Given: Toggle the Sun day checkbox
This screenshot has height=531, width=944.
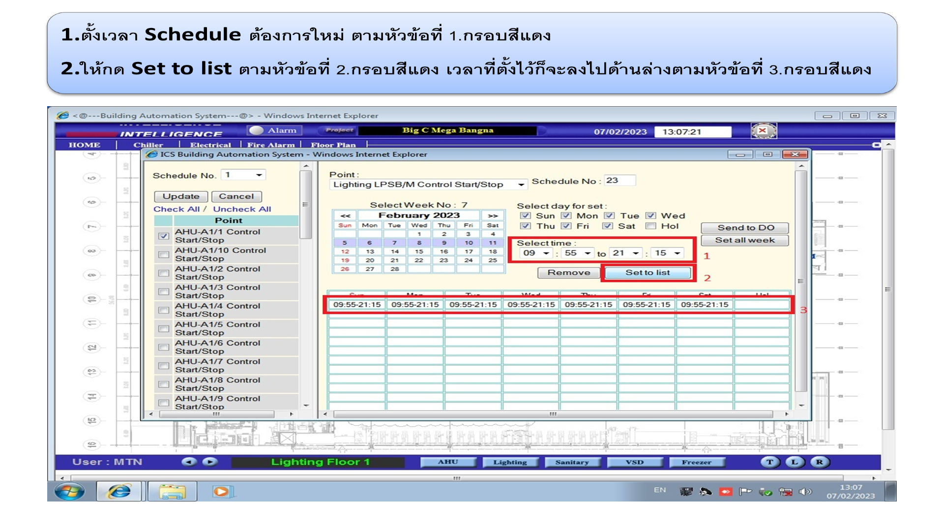Looking at the screenshot, I should tap(526, 216).
